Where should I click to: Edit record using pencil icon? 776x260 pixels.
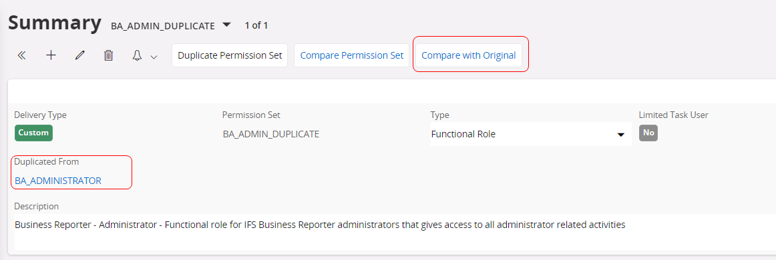tap(79, 55)
